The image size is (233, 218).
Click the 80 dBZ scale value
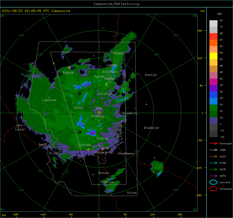pos(221,20)
